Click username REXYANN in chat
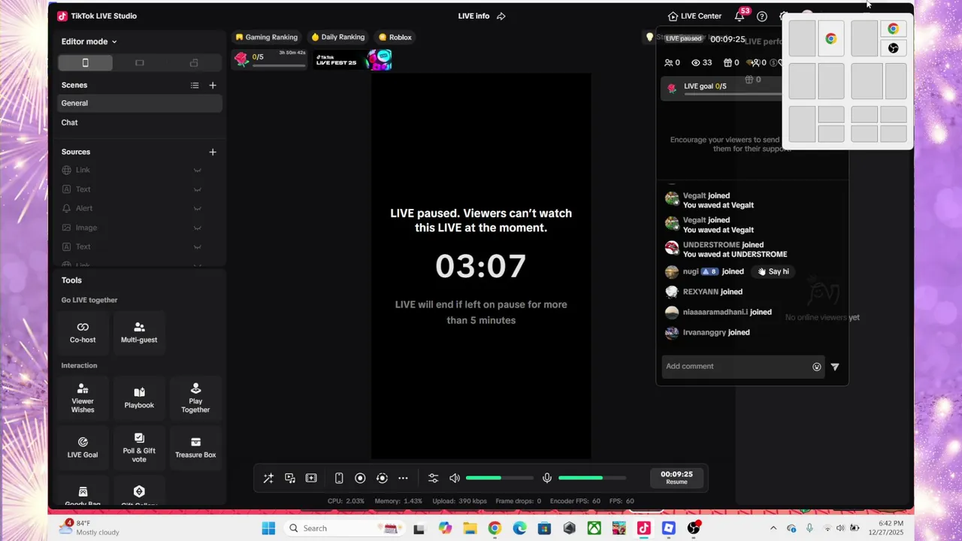The image size is (962, 541). 702,292
